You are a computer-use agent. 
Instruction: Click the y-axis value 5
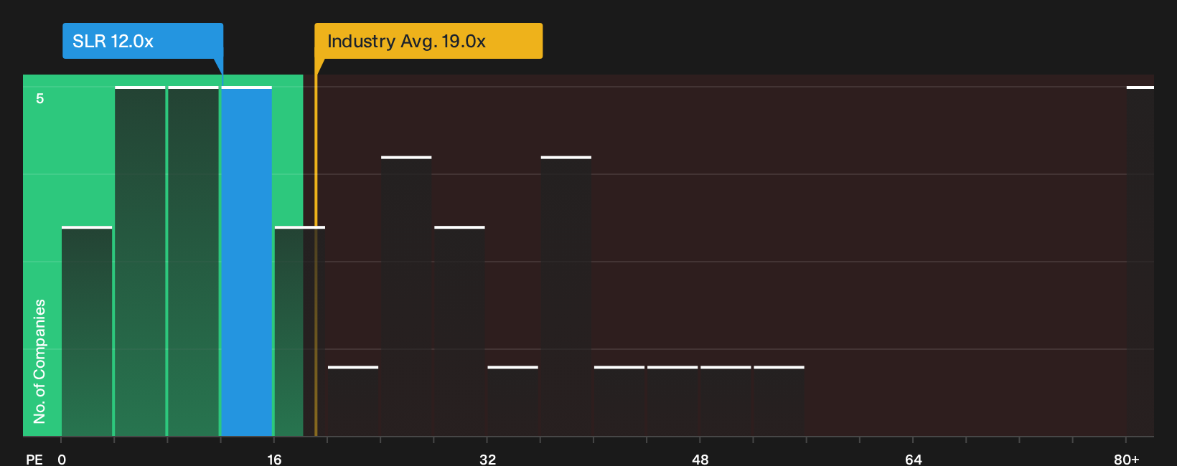pos(40,98)
